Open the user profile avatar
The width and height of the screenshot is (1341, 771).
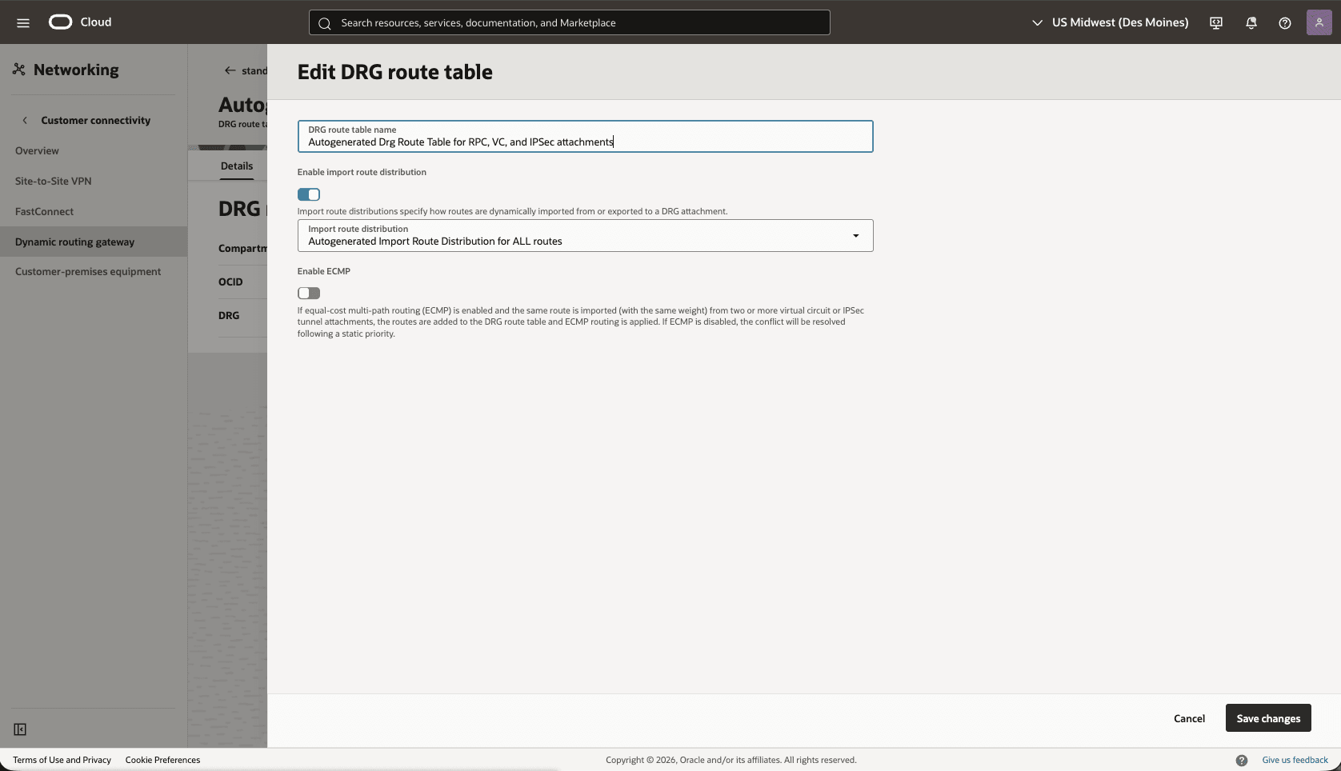click(1319, 22)
